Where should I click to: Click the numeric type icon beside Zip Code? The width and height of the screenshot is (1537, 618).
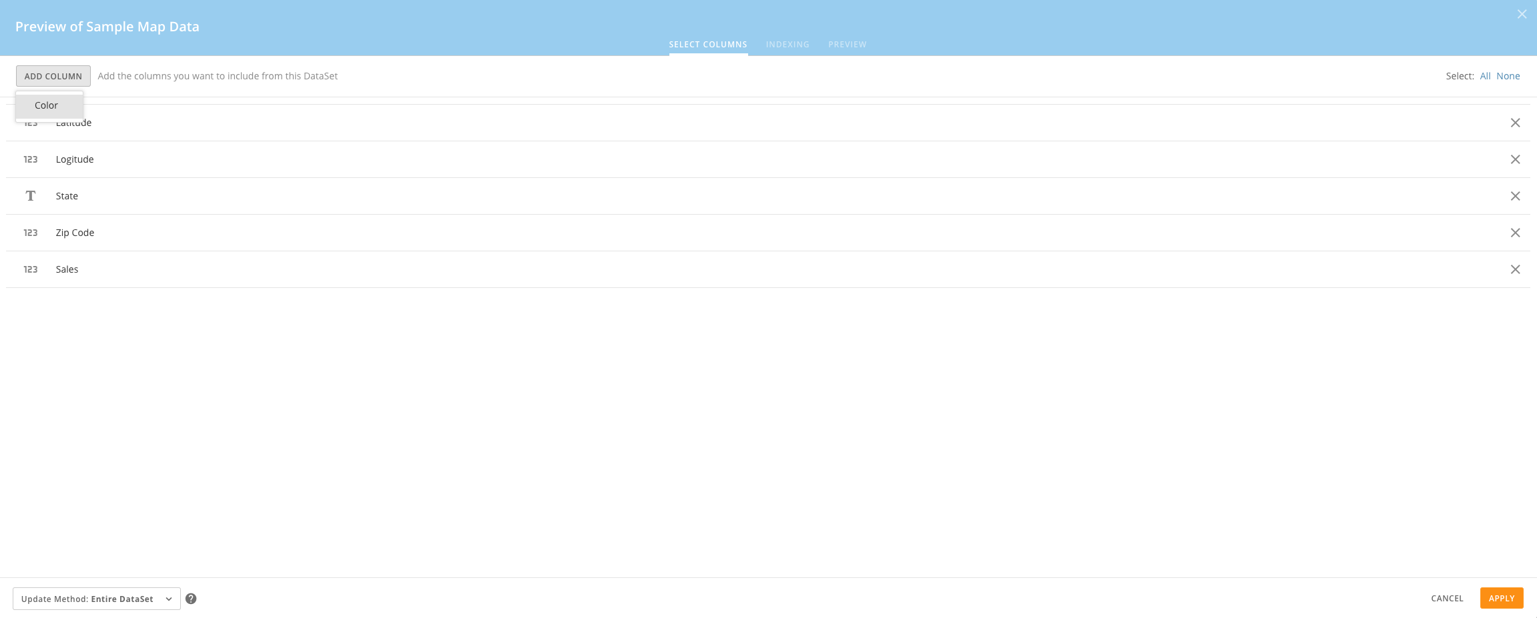[x=31, y=232]
